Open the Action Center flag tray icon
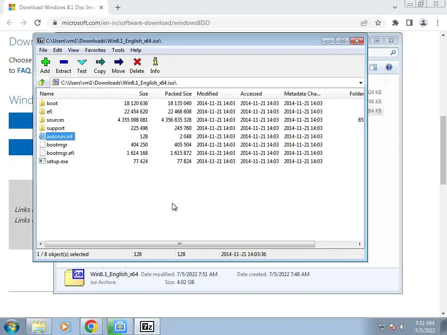The width and height of the screenshot is (447, 335). click(392, 327)
